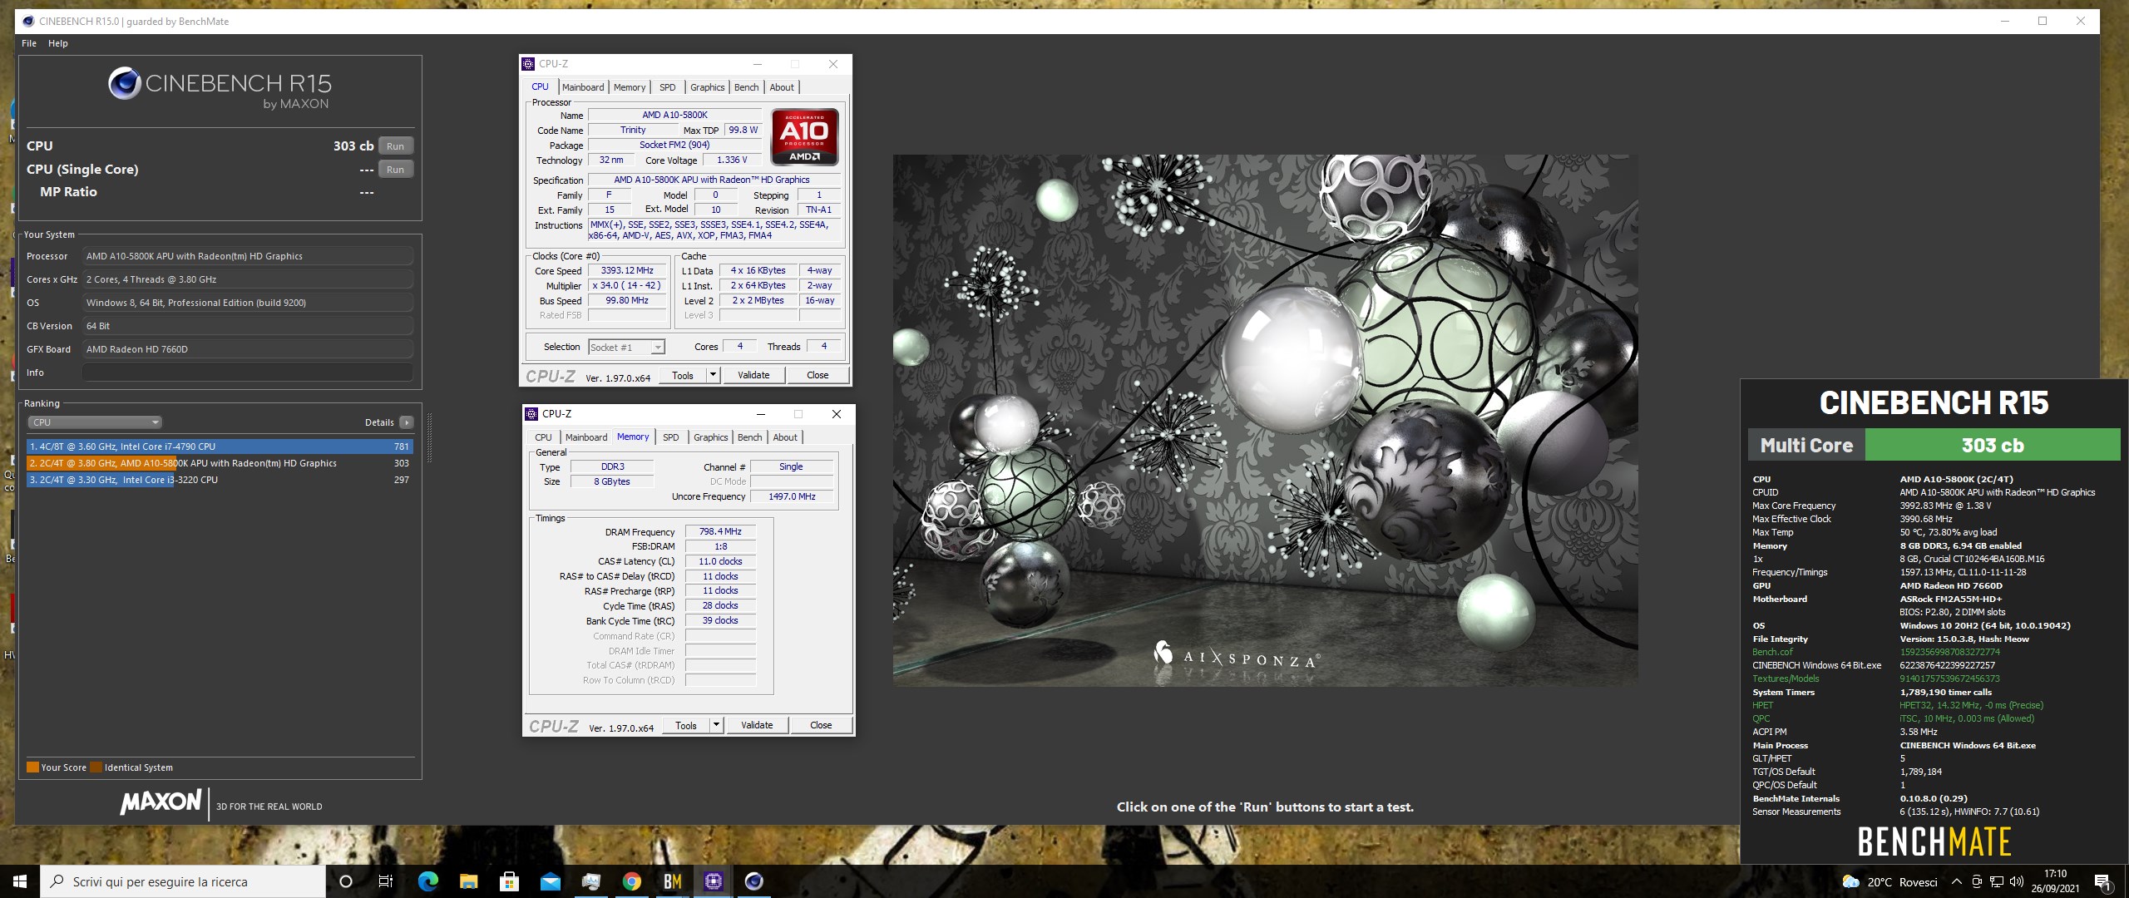
Task: Open Graphics tab in upper CPU-Z window
Action: point(708,87)
